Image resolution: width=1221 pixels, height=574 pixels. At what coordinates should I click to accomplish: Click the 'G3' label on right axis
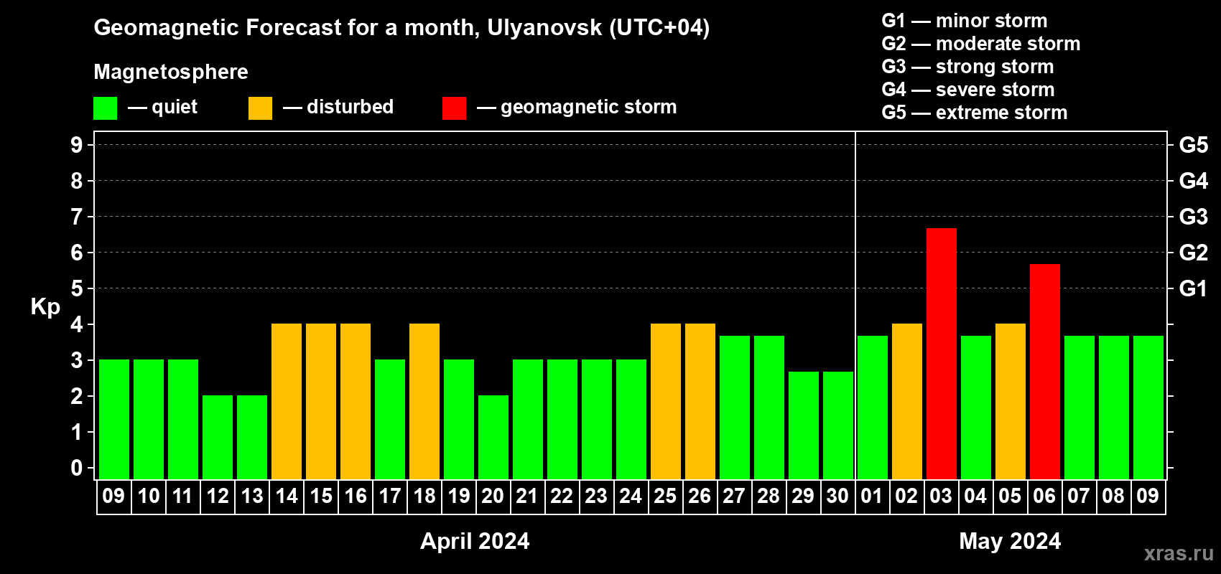coord(1194,217)
